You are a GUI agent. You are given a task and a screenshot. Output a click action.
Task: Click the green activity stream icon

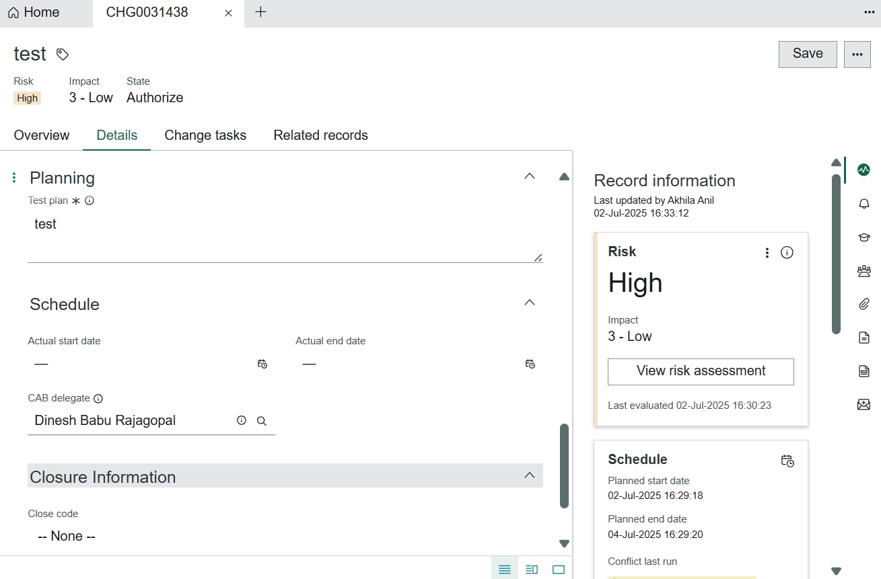(x=864, y=169)
